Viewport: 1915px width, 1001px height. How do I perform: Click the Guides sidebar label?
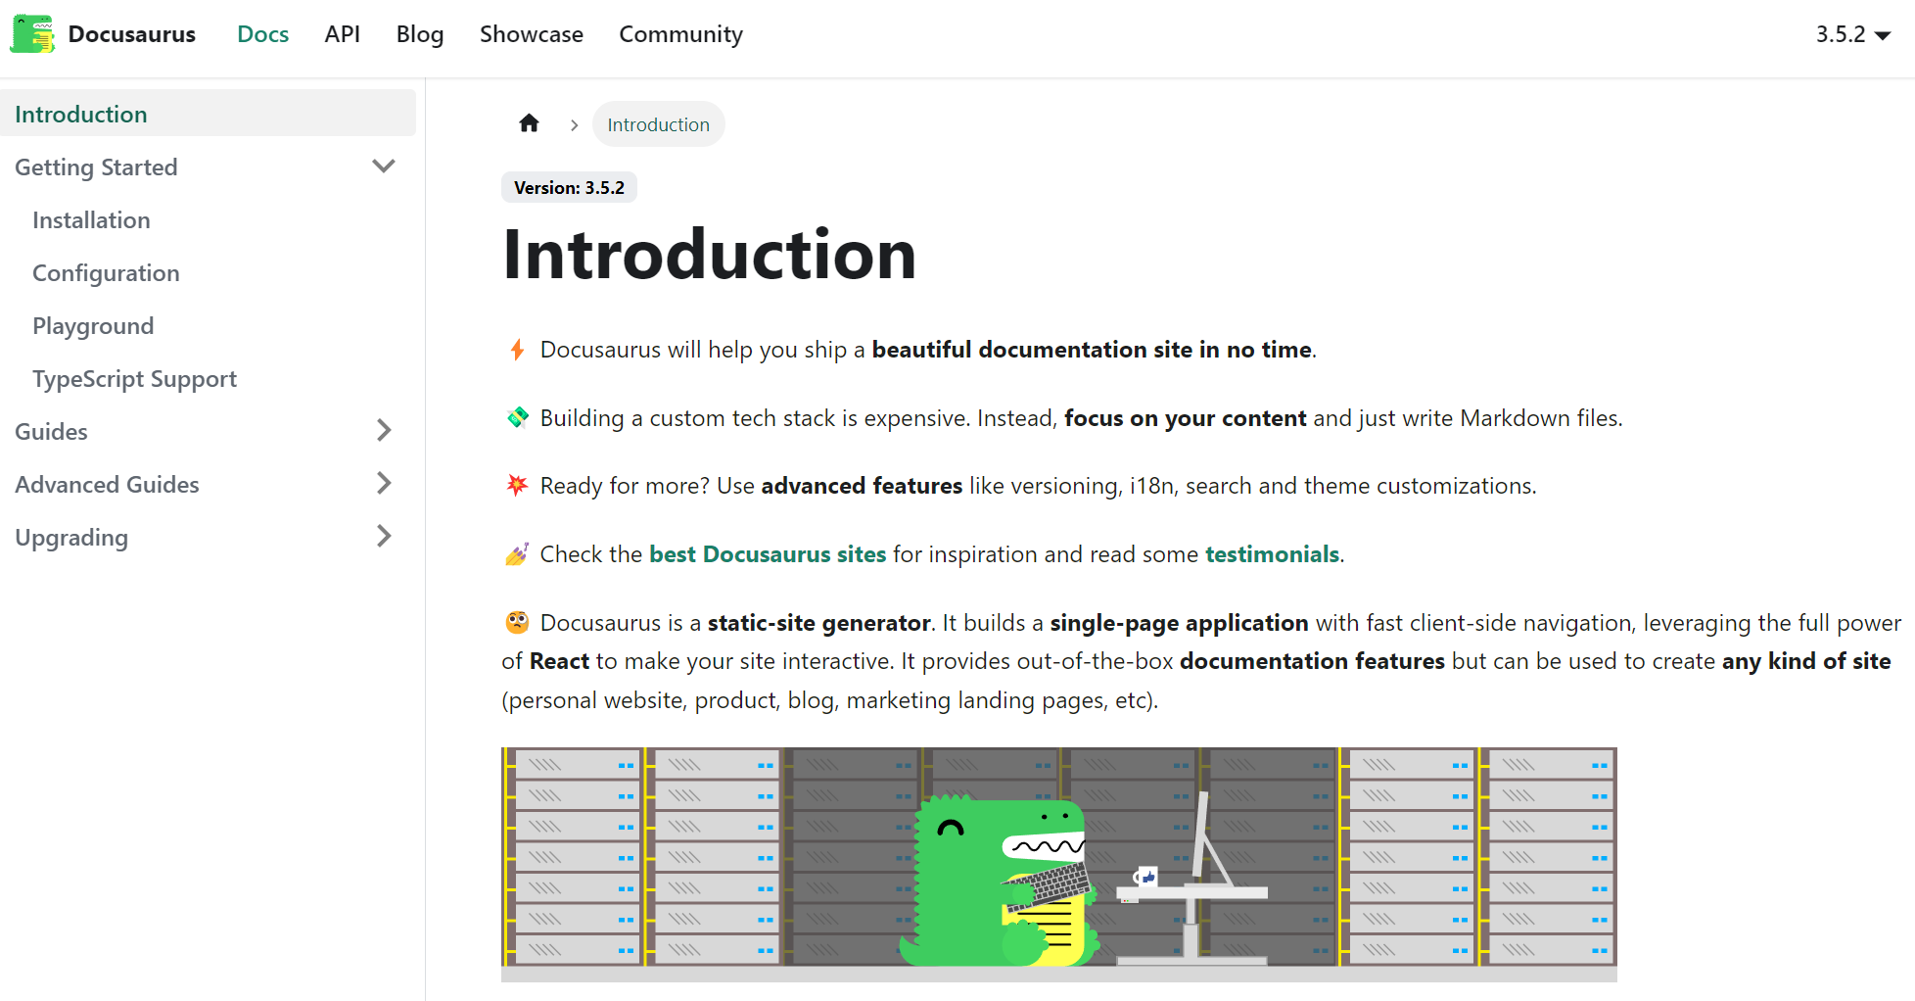tap(51, 432)
